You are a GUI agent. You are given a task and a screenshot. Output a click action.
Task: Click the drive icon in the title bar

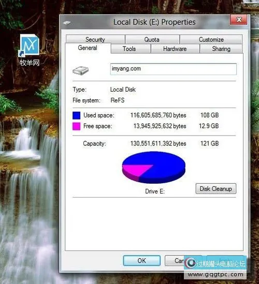point(67,23)
